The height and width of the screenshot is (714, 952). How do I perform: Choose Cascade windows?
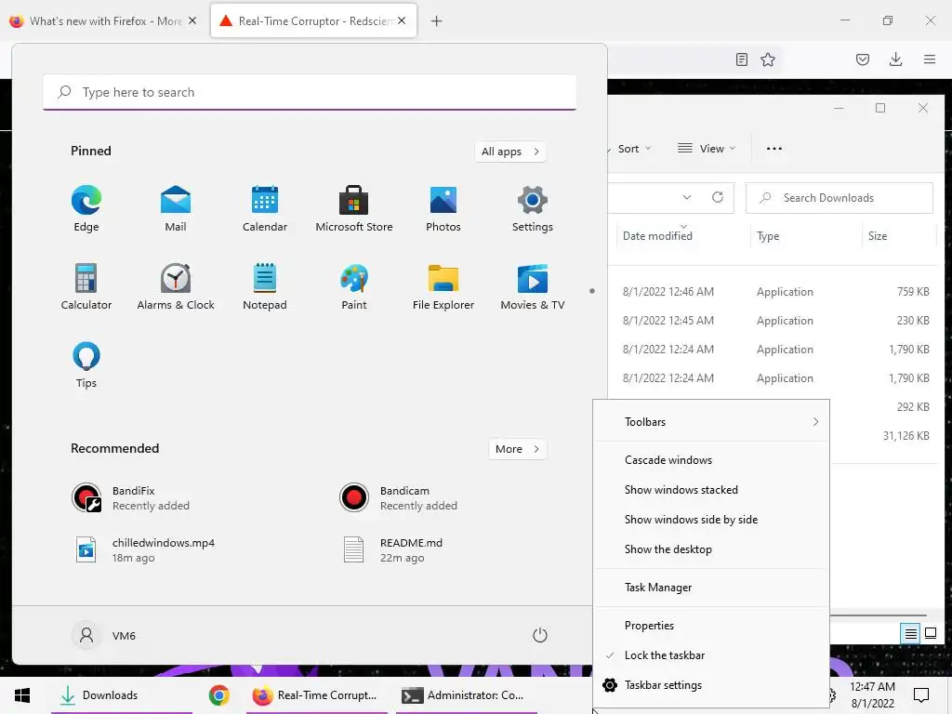[x=711, y=460]
